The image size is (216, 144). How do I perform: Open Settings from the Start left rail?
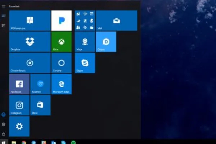[x=4, y=124]
